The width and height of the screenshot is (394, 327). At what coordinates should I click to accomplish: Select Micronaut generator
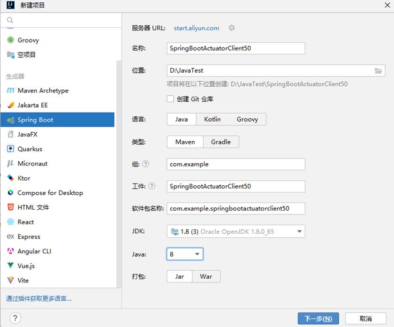[x=57, y=163]
